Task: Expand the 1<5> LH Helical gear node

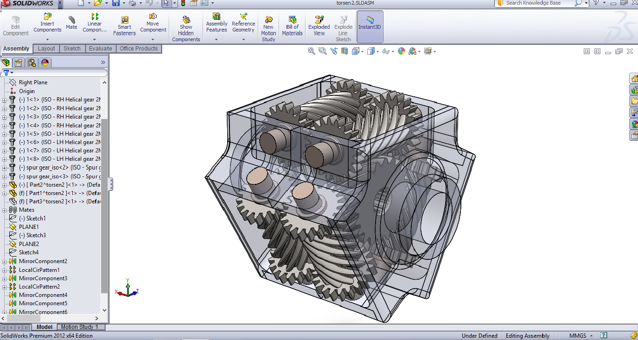Action: point(5,134)
